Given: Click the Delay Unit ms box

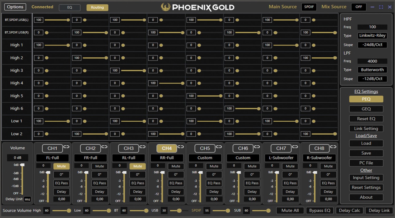Looking at the screenshot, I should pyautogui.click(x=27, y=199).
